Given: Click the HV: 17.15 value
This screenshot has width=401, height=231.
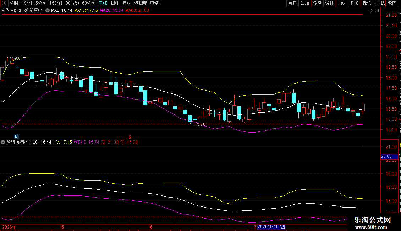Looking at the screenshot, I should point(63,142).
